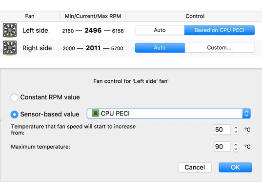The width and height of the screenshot is (262, 190).
Task: Set Right side fan to Auto
Action: (160, 48)
